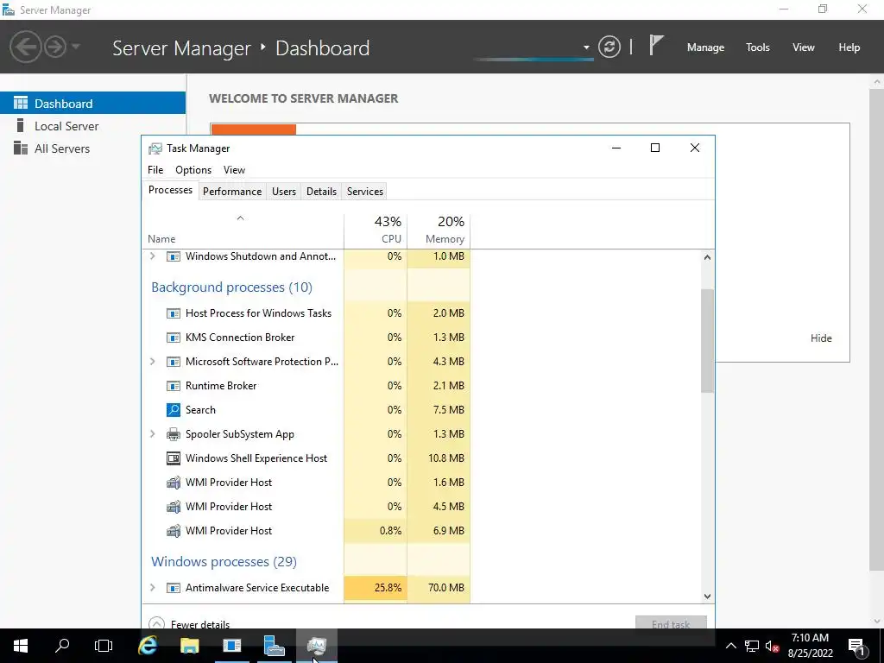Expand Antimalware Service Executable process
This screenshot has width=884, height=663.
(x=152, y=587)
